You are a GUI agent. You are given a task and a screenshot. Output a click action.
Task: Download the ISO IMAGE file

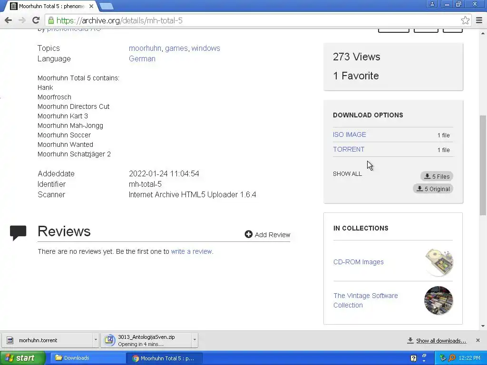click(350, 134)
